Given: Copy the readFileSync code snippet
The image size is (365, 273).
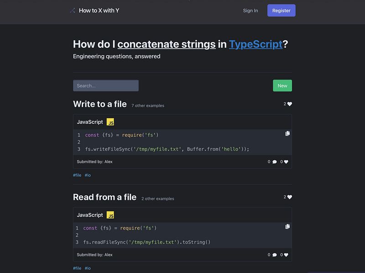Looking at the screenshot, I should 287,226.
